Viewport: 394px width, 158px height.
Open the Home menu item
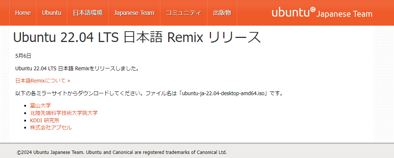[x=23, y=13]
